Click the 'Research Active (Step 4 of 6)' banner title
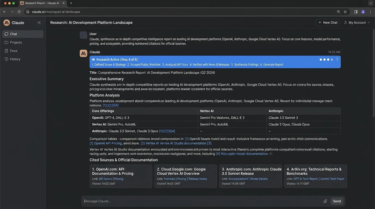This screenshot has width=375, height=209. pos(117,60)
